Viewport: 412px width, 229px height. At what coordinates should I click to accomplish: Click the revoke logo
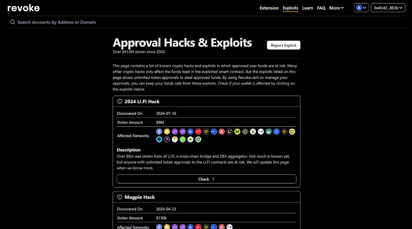(24, 8)
